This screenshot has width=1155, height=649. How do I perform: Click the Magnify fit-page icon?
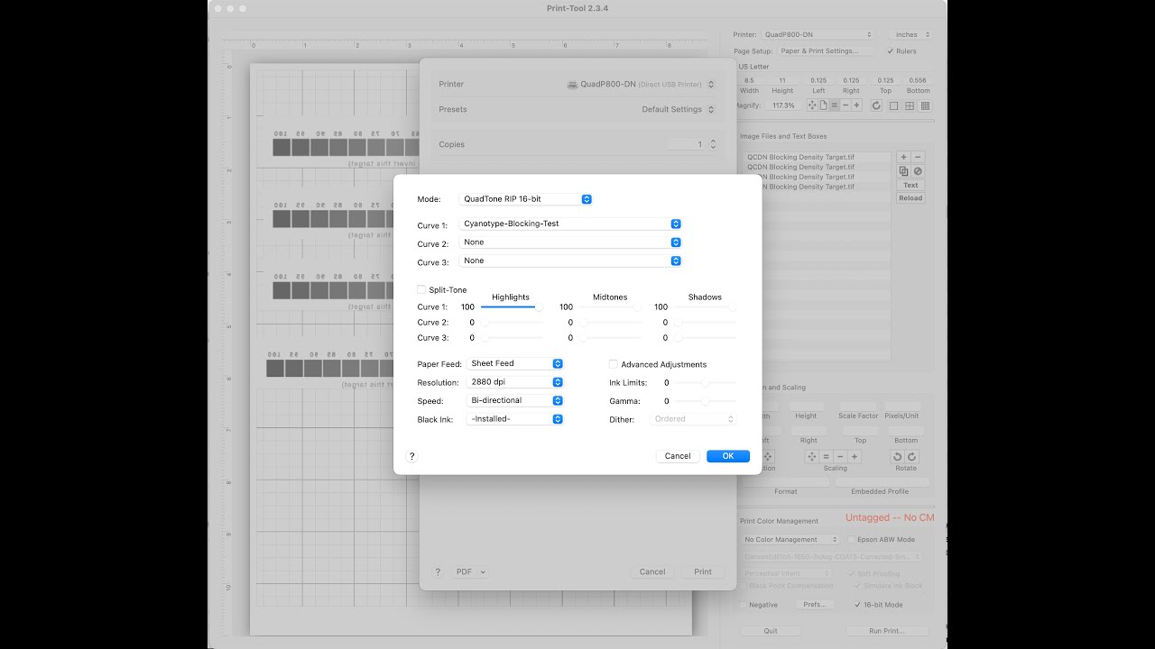[x=823, y=105]
